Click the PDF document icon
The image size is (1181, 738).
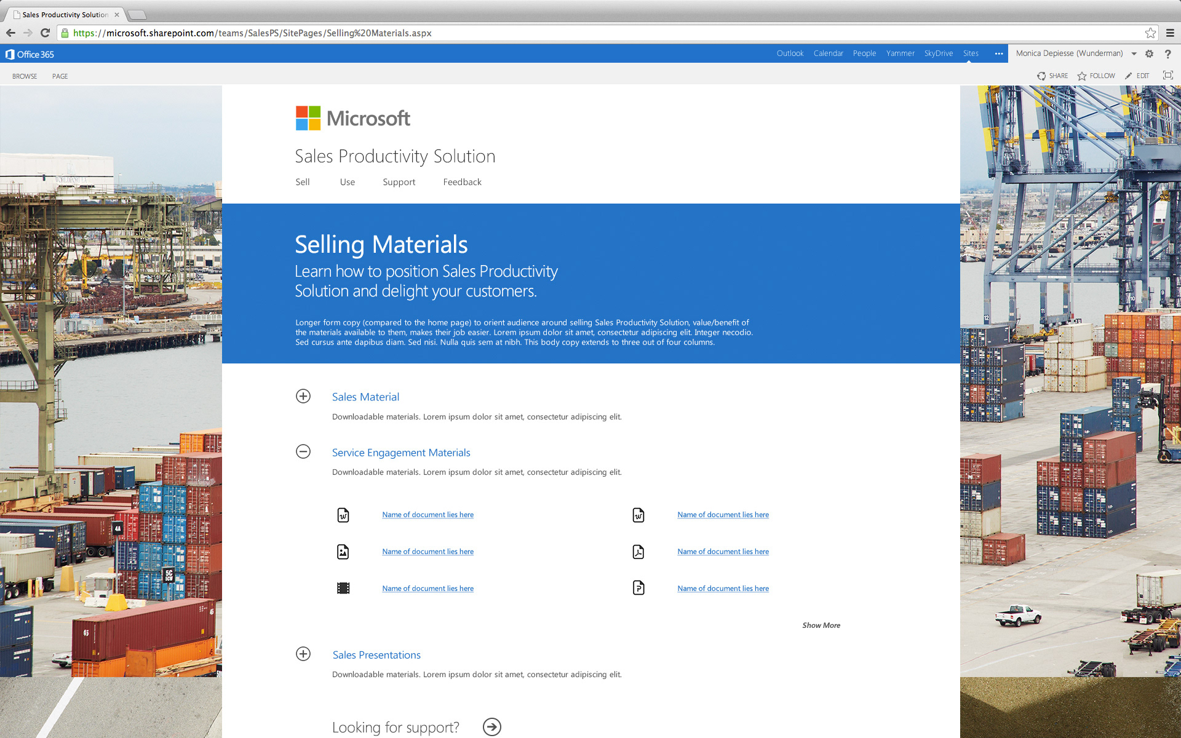tap(638, 552)
